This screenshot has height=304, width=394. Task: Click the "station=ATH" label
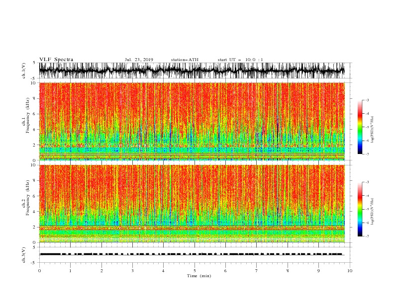pyautogui.click(x=185, y=60)
